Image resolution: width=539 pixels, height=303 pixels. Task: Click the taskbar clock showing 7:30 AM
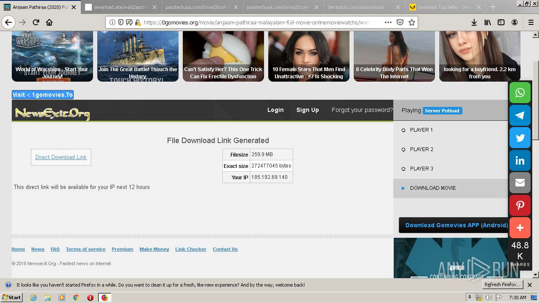coord(518,298)
